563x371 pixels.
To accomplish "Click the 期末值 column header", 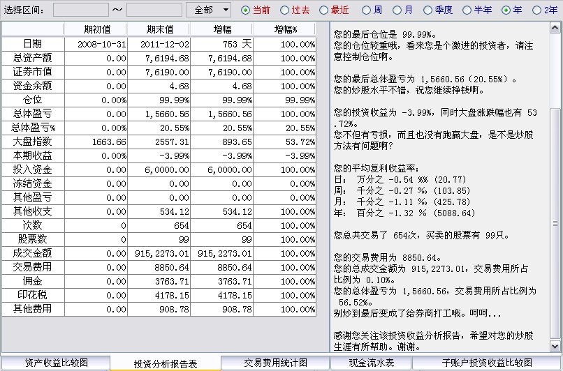I will [159, 29].
